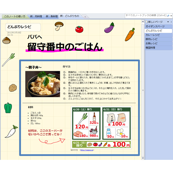Viewport: 173px width, 173px height.
Task: Click the page title どんぶりレシピ box
Action: (x=23, y=27)
